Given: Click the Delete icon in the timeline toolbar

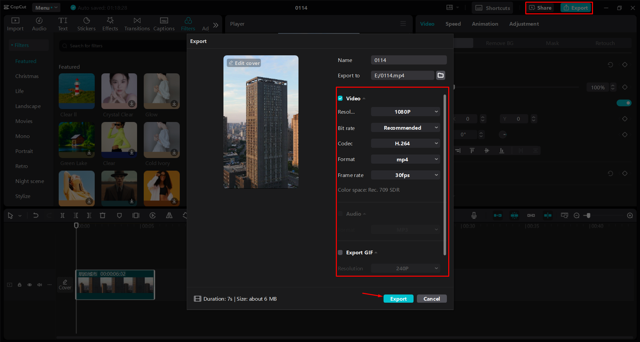Looking at the screenshot, I should [102, 215].
